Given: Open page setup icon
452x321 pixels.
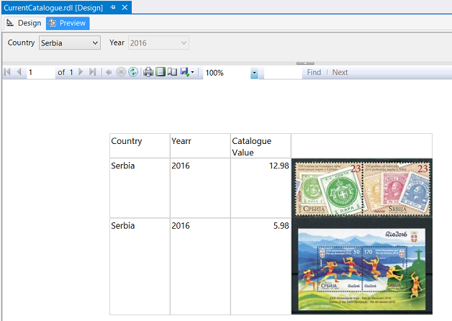Looking at the screenshot, I should 172,72.
